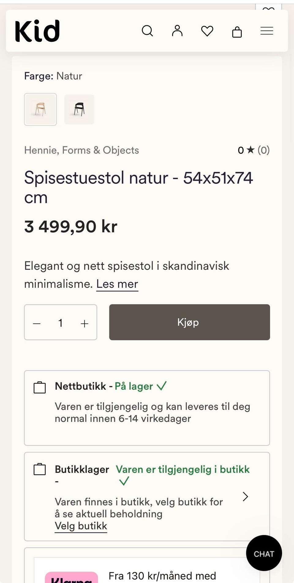The image size is (294, 583).
Task: Click the quantity field showing 1
Action: [x=61, y=323]
